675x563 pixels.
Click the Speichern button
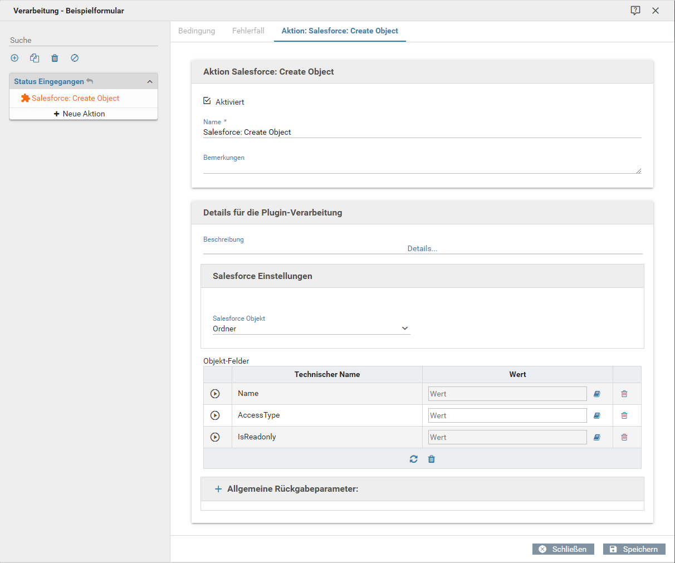coord(634,549)
